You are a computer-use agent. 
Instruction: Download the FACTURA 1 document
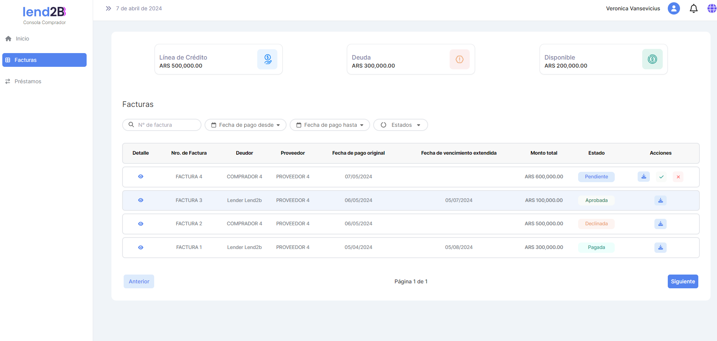coord(660,247)
